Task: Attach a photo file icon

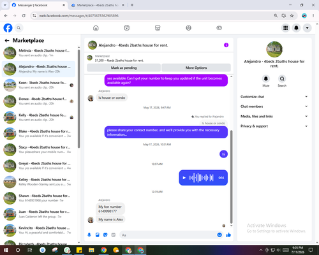Action: point(98,235)
